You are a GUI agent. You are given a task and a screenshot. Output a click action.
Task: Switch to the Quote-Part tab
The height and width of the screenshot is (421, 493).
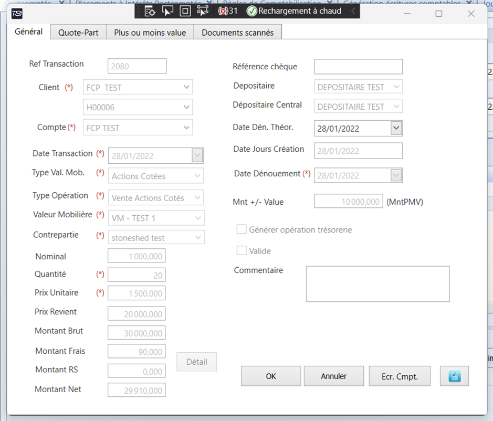point(78,33)
